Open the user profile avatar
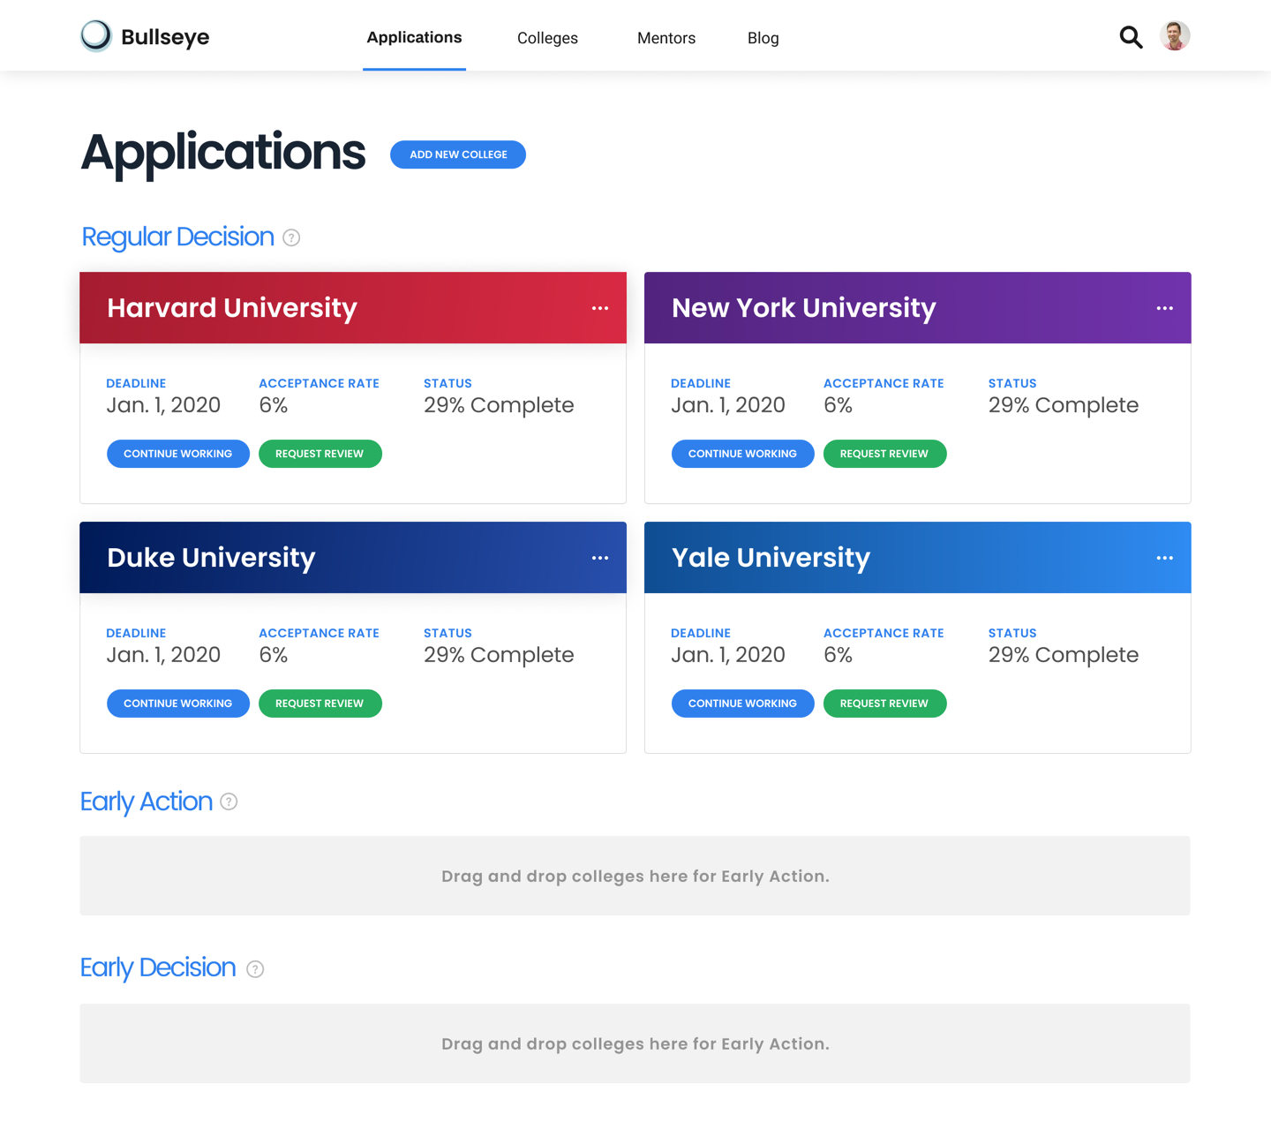Viewport: 1271px width, 1129px height. coord(1175,36)
